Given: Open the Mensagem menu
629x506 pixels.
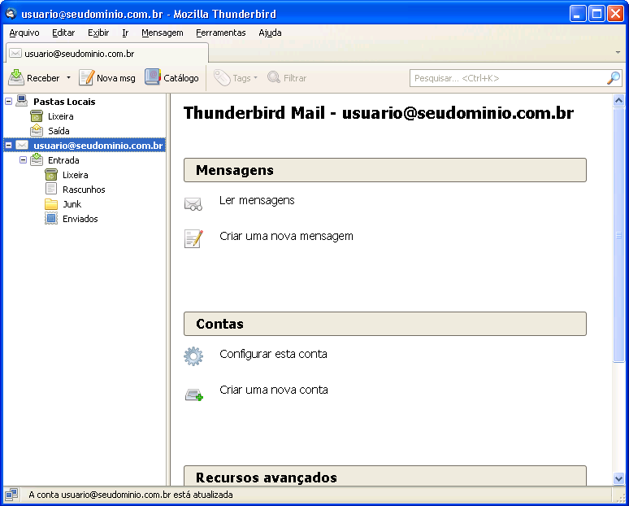Looking at the screenshot, I should (162, 33).
